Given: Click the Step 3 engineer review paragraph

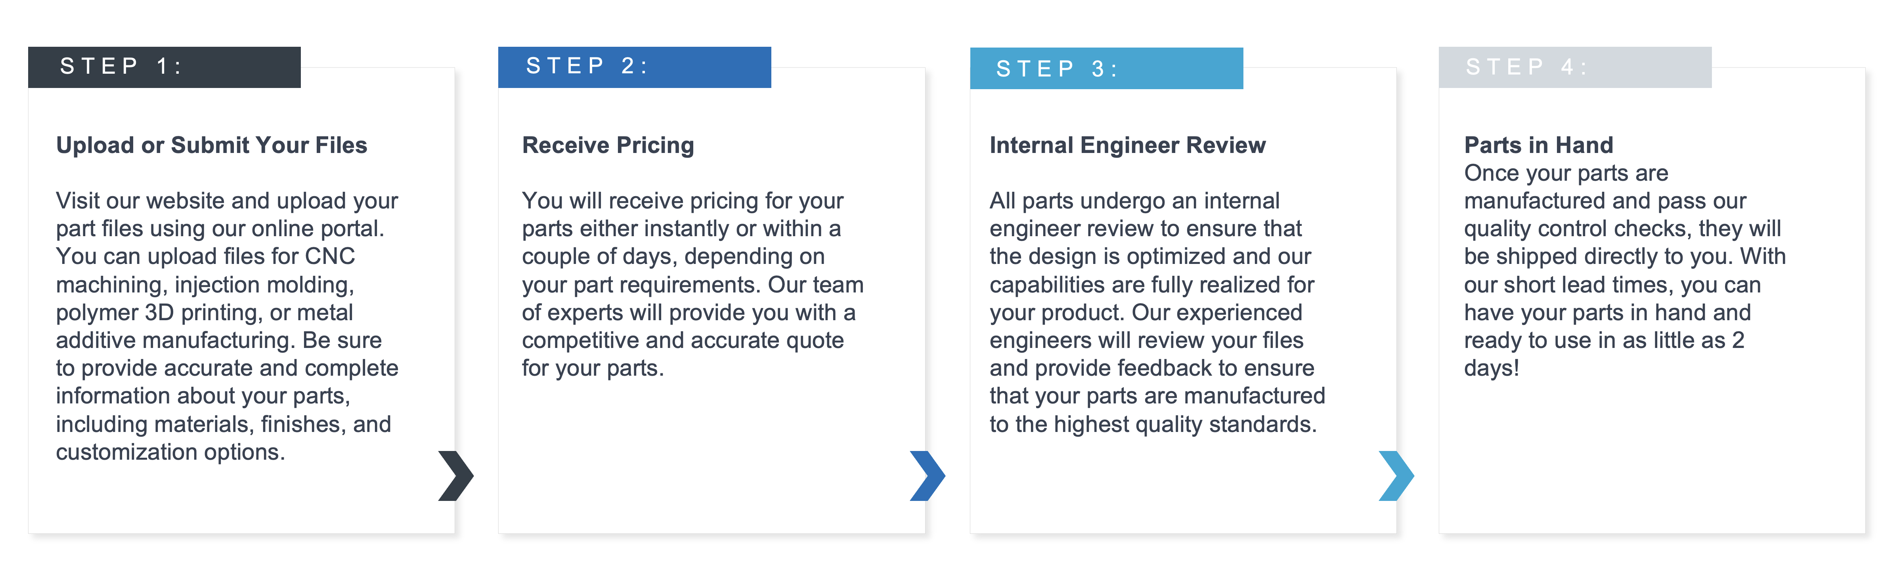Looking at the screenshot, I should pos(1157,312).
